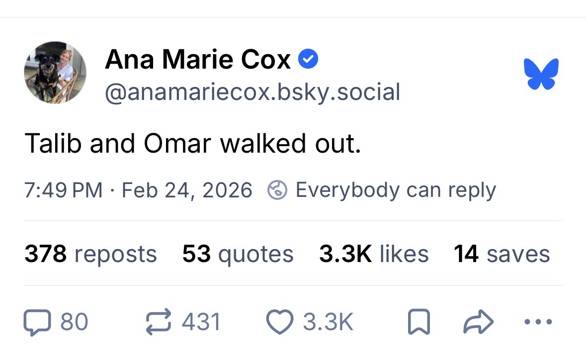Image resolution: width=586 pixels, height=359 pixels.
Task: View the 53 quotes of this post
Action: coord(238,254)
